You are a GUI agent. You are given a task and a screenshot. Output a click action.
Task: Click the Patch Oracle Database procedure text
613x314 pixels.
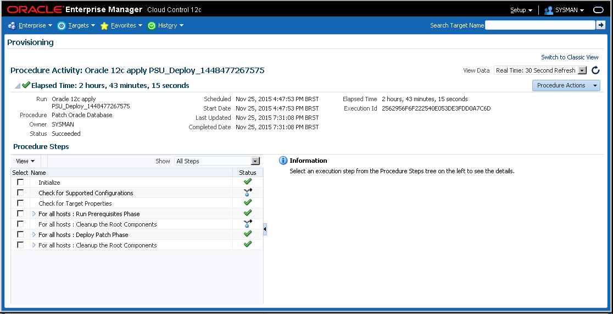point(82,115)
